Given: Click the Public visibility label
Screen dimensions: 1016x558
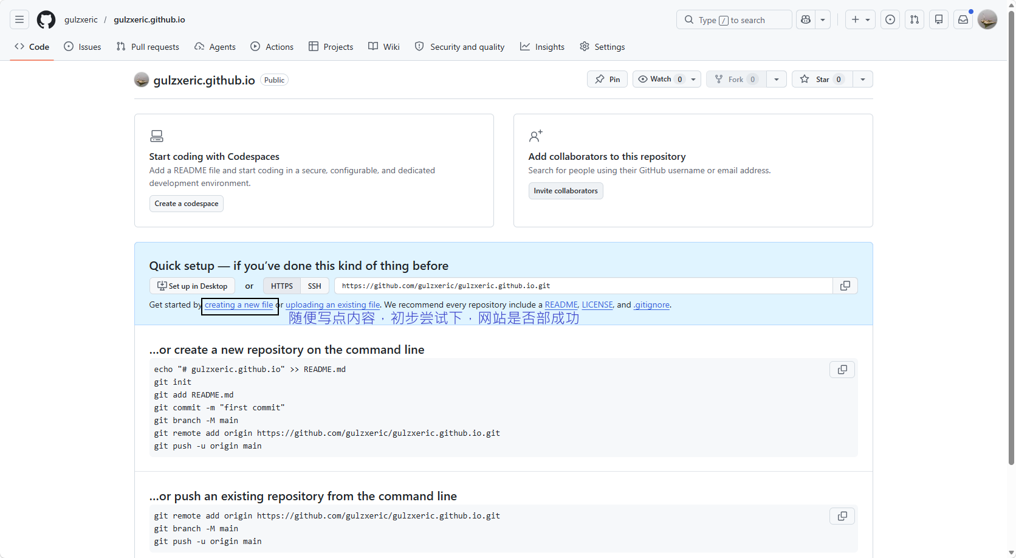Looking at the screenshot, I should coord(274,80).
